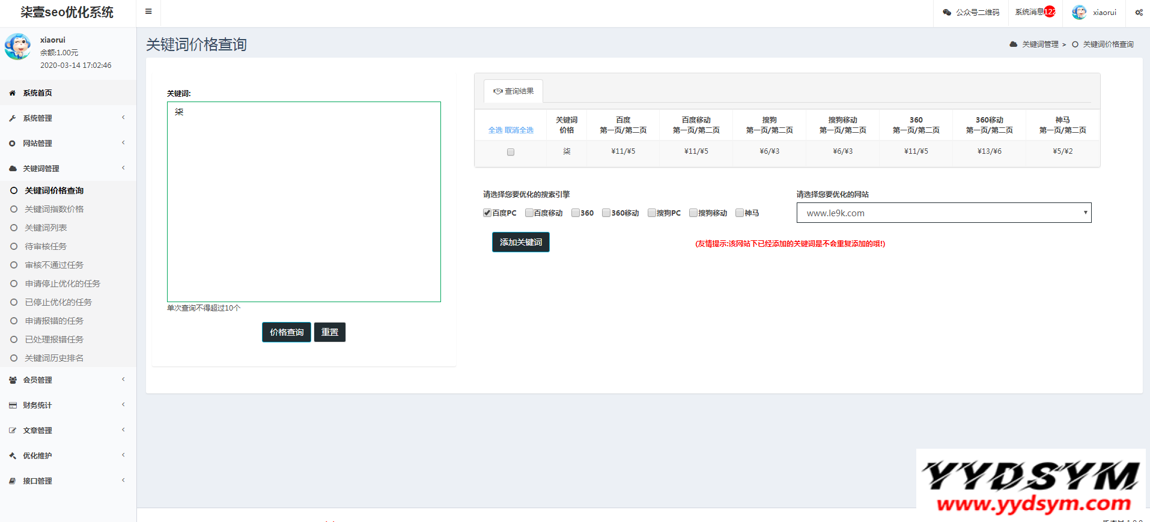Click the xiaorui avatar in top bar

1079,13
